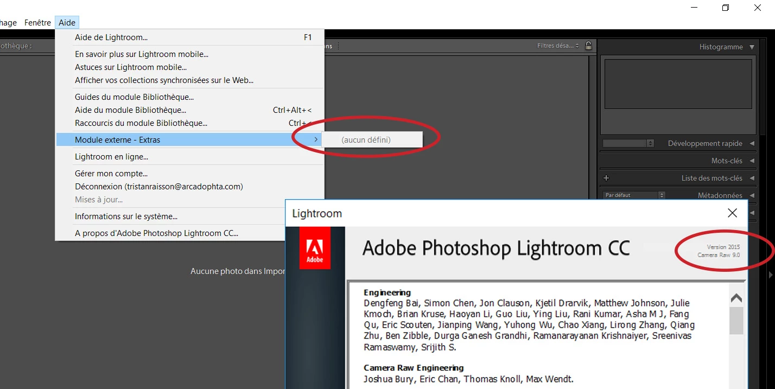
Task: Expand Module externe - Extras submenu
Action: click(x=189, y=140)
